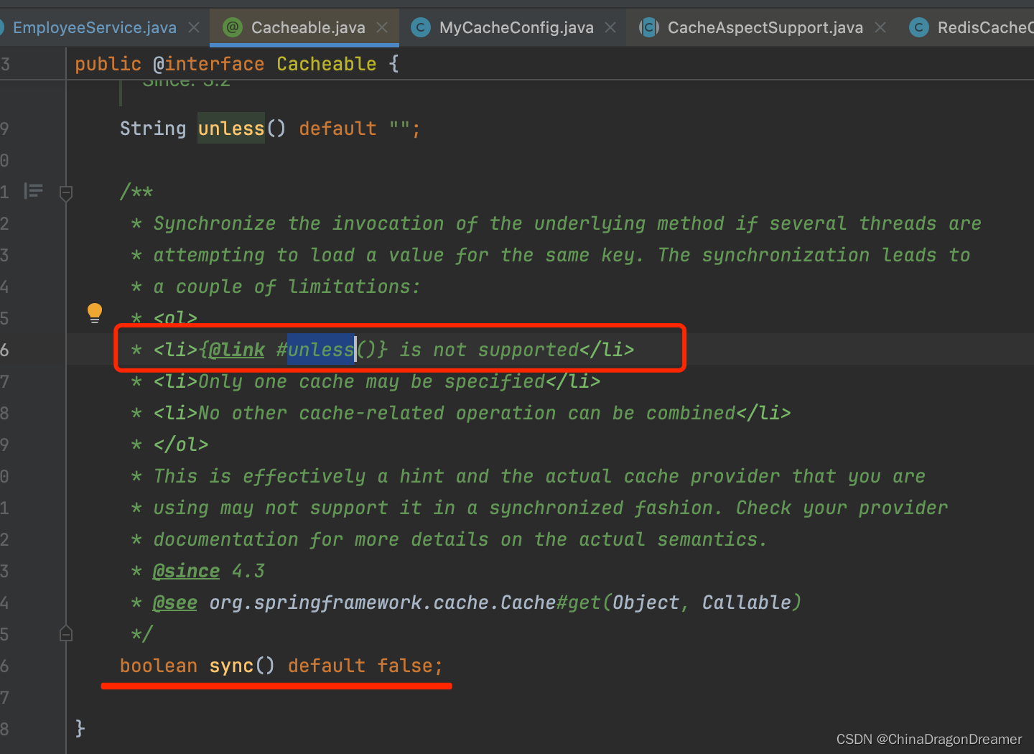Click the 'a couple of limitations:' comment line
Viewport: 1034px width, 754px height.
point(276,287)
